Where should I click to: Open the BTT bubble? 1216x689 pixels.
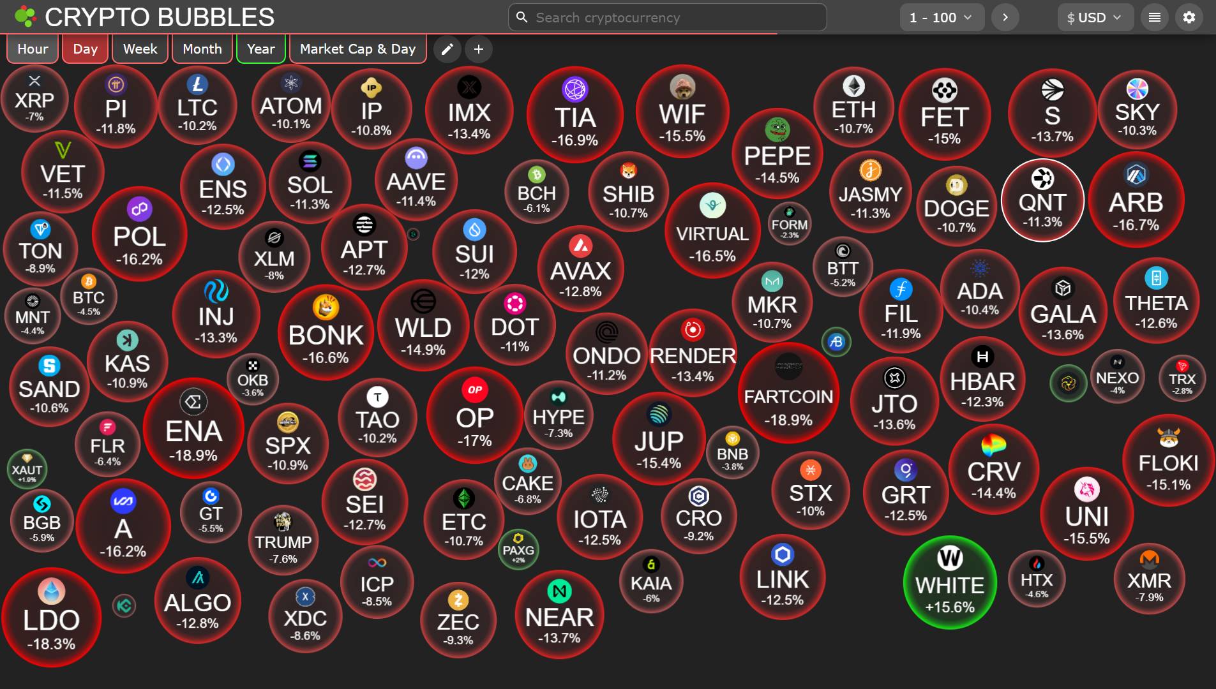click(843, 267)
